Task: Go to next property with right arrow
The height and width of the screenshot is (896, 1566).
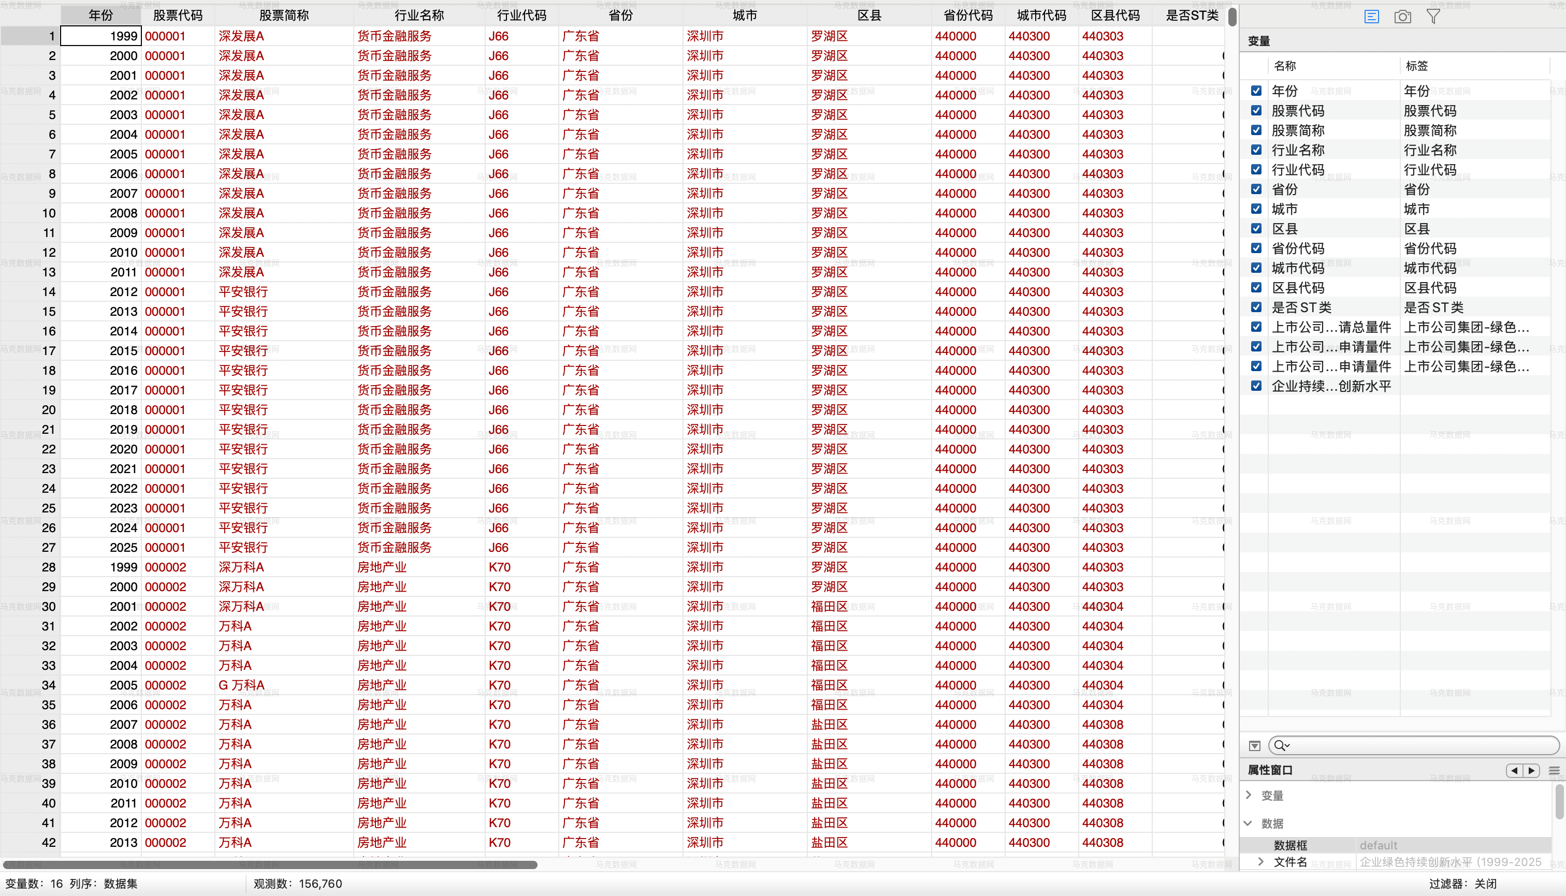Action: [1531, 770]
